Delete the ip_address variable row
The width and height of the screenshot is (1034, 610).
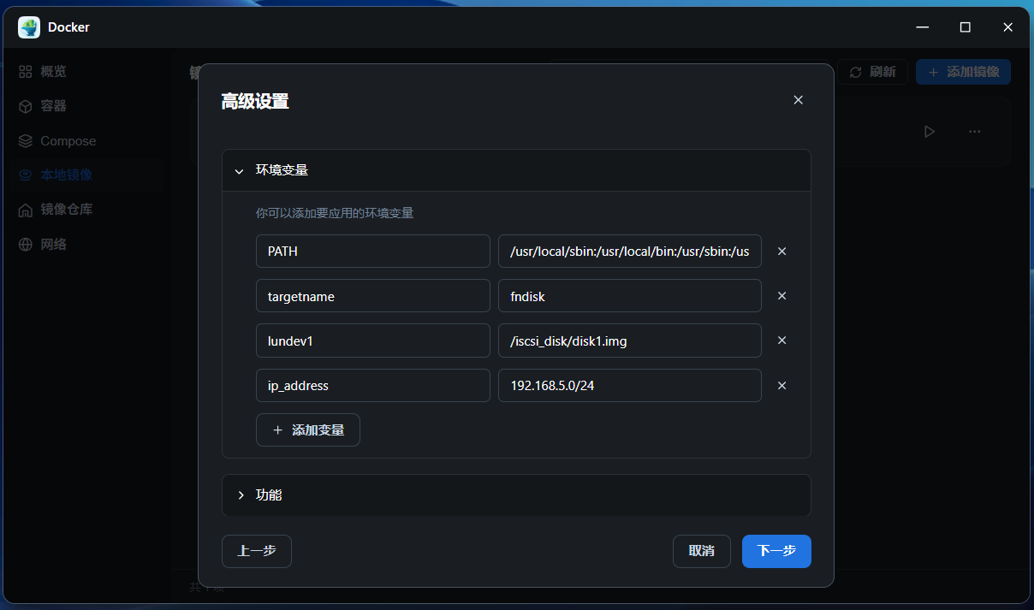(781, 386)
